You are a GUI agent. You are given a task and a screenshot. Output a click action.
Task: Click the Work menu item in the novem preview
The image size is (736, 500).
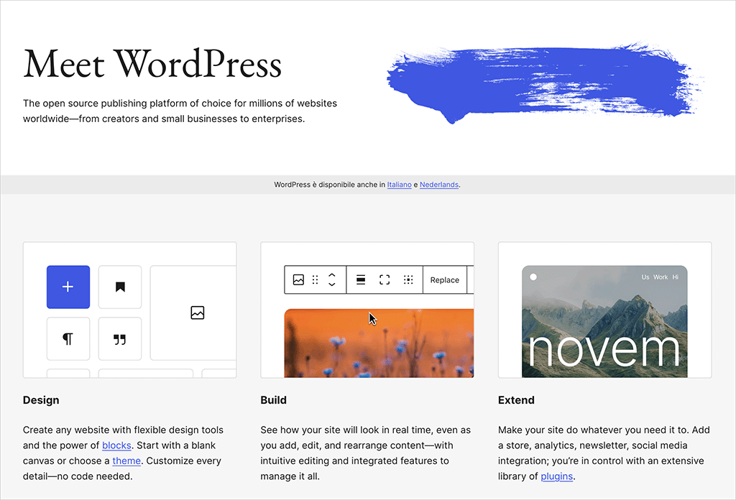[661, 277]
